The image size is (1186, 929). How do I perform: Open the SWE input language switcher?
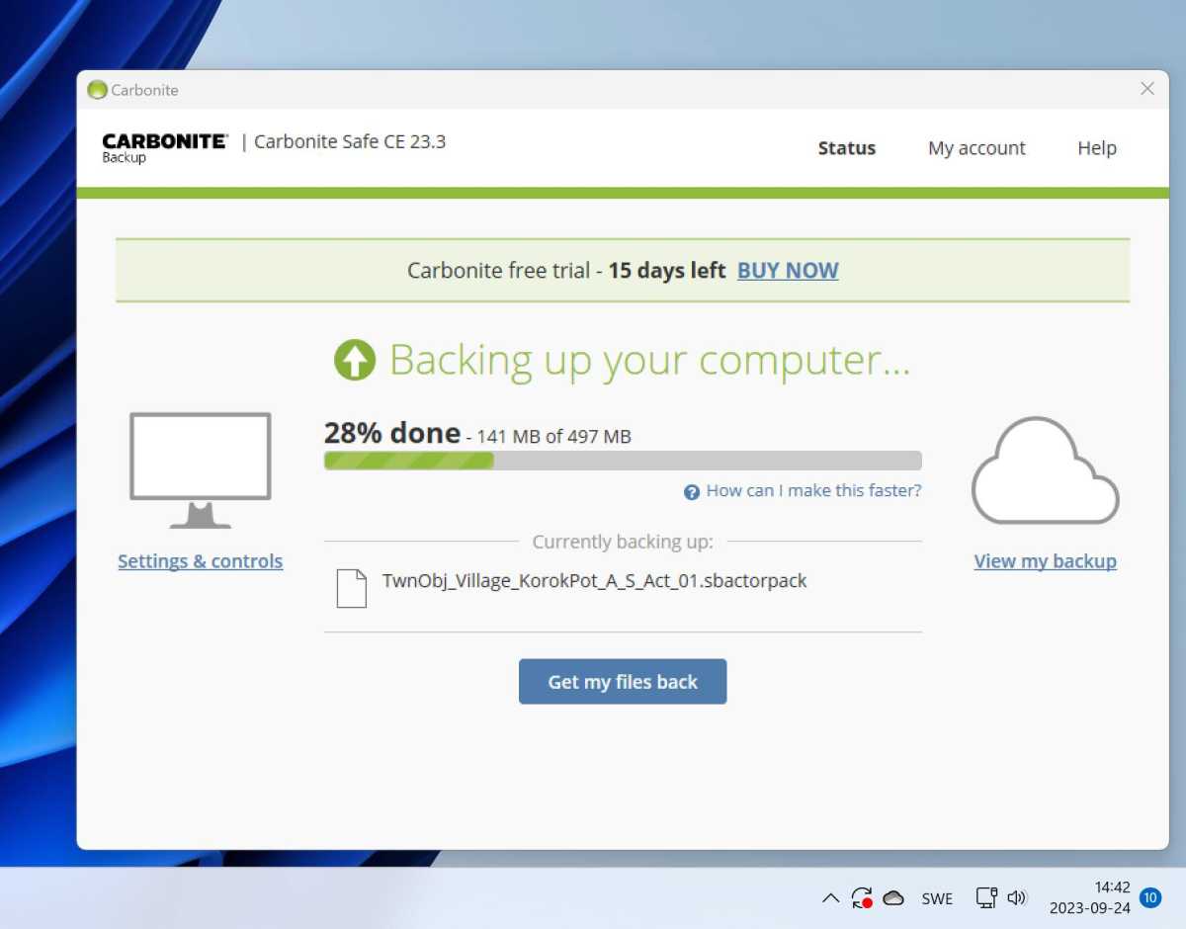937,898
